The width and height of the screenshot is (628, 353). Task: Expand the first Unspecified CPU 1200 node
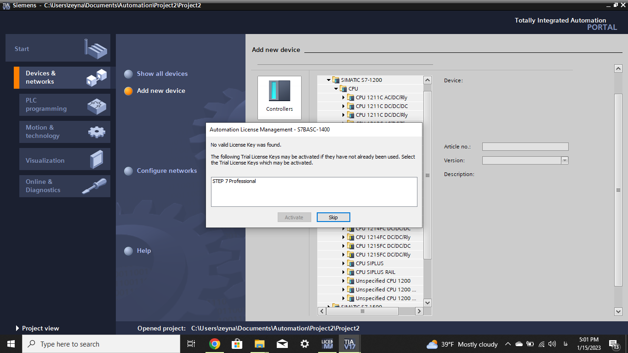tap(343, 281)
